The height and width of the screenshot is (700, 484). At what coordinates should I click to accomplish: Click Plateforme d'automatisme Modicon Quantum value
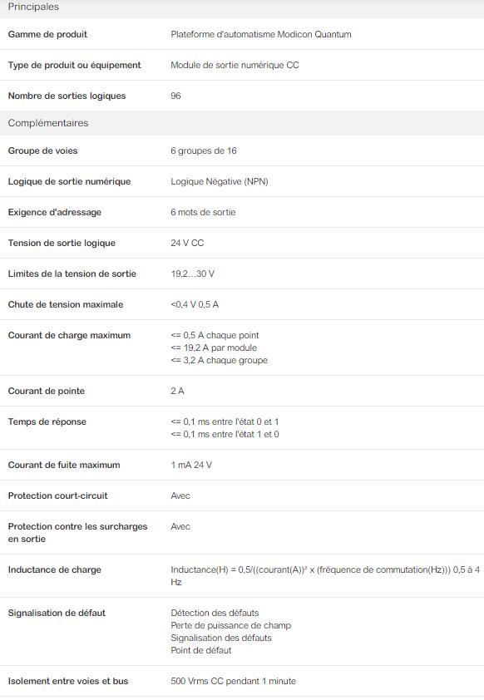(261, 34)
